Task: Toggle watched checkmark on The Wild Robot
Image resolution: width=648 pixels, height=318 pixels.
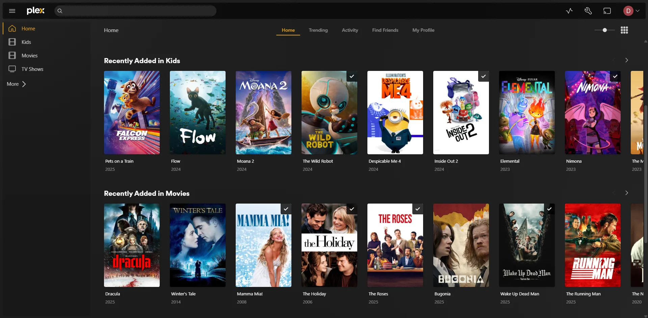Action: click(352, 76)
